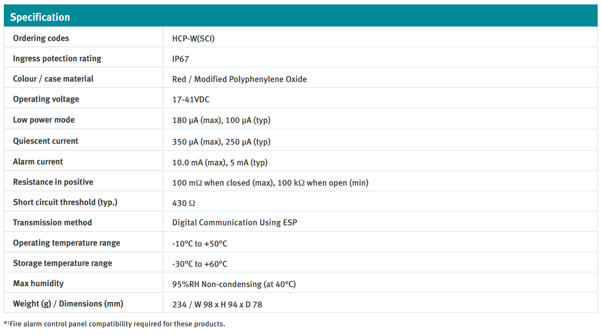Click the Ordering codes row label

(x=41, y=38)
